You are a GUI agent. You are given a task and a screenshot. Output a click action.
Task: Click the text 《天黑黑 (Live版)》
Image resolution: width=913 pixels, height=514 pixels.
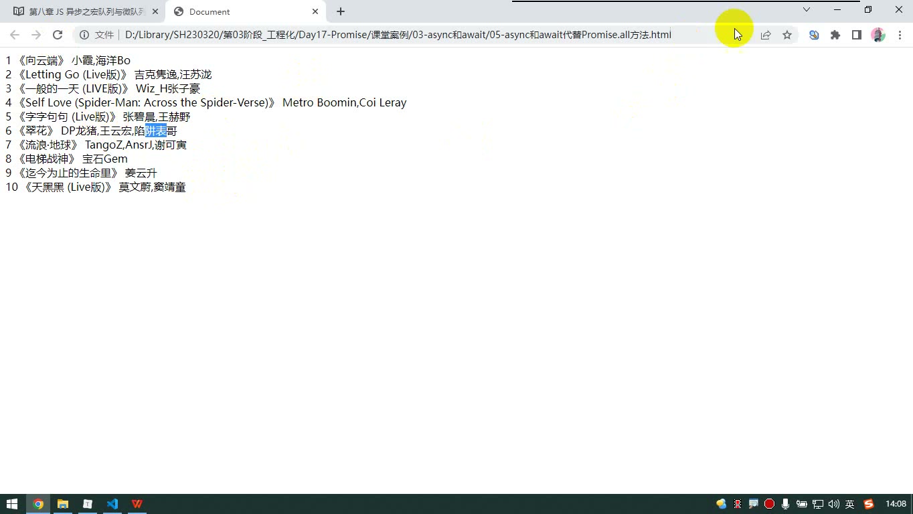[x=68, y=187]
